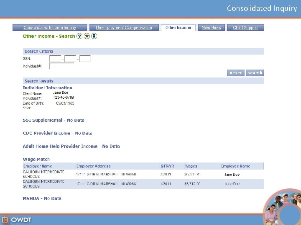Image resolution: width=301 pixels, height=225 pixels.
Task: Click the star icon beside Other Income - Search
Action: (87, 36)
